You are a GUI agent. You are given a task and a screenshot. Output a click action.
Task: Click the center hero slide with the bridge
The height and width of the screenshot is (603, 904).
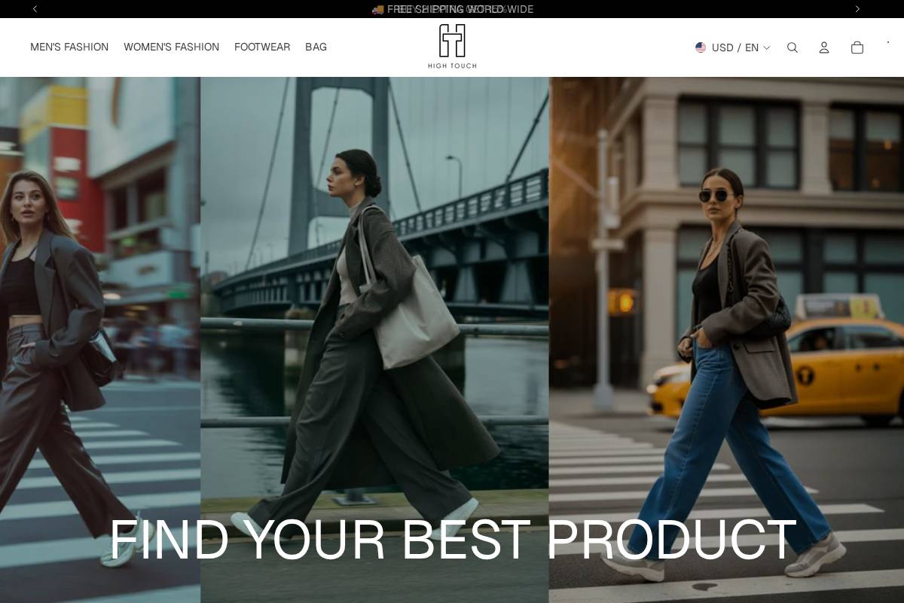[374, 301]
